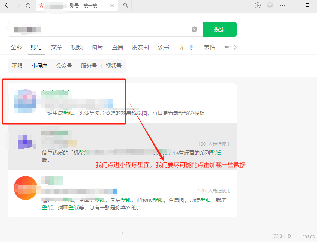Viewport: 317px width, 242px height.
Task: Expand more tabs with right chevron
Action: 235,47
